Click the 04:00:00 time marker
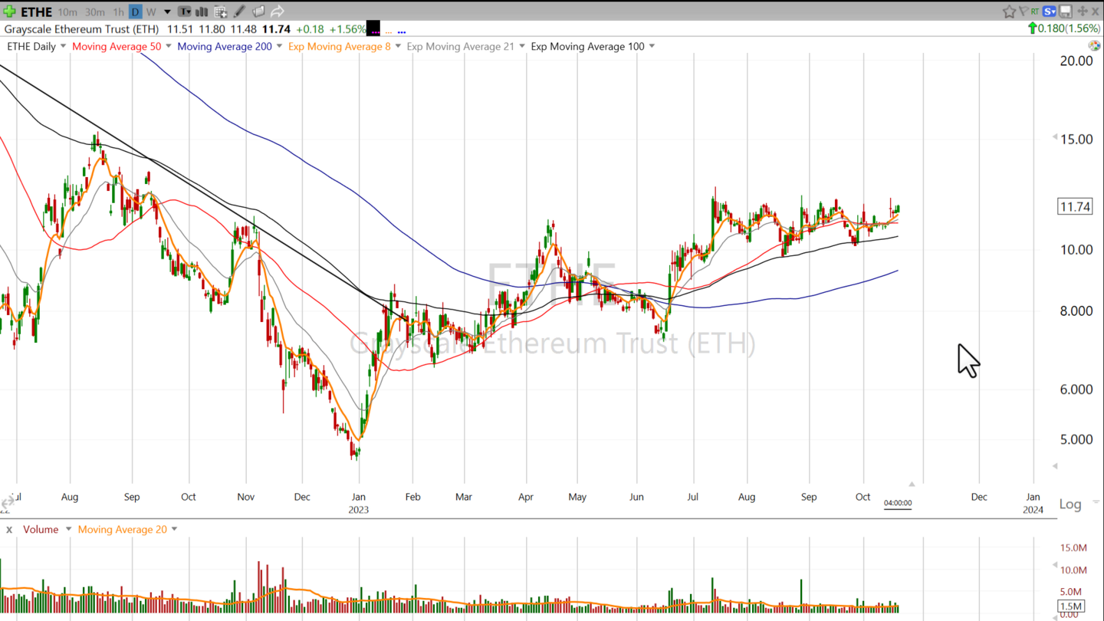 coord(898,503)
